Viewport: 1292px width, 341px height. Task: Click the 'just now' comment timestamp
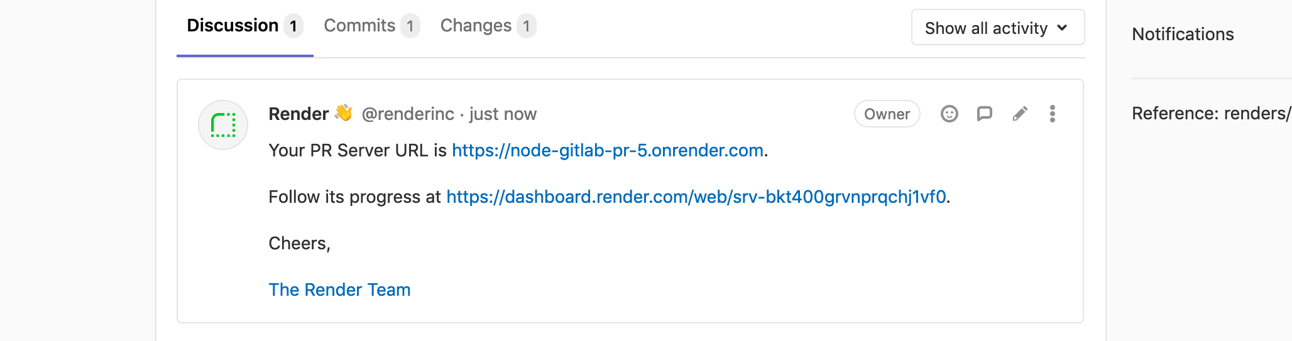[x=503, y=114]
